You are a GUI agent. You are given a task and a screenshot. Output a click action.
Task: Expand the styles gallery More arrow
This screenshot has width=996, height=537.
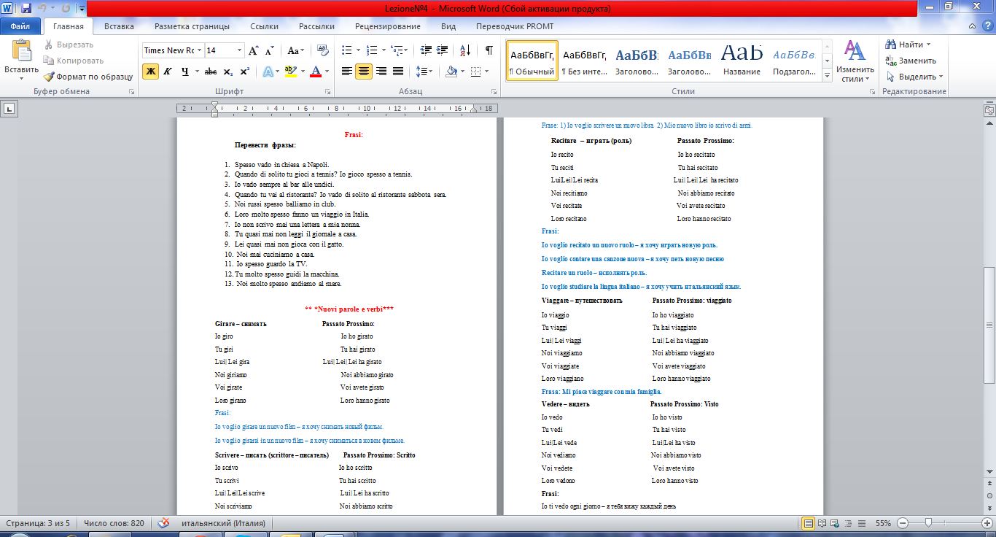point(827,76)
